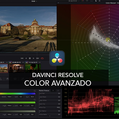Click clip number badge 03
Image resolution: width=119 pixels, height=119 pixels.
click(x=10, y=62)
